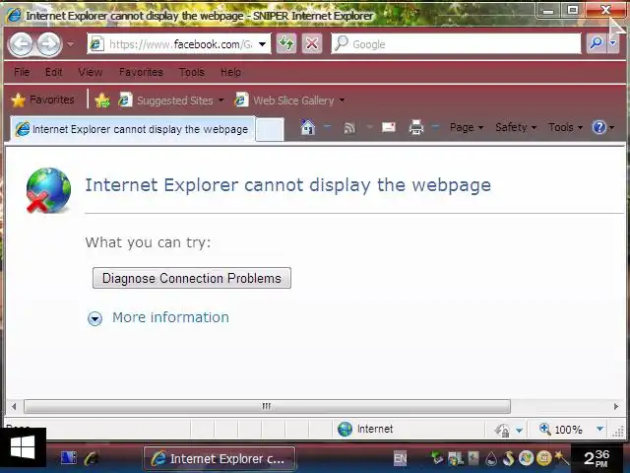Click the scroll right arrow

(616, 406)
